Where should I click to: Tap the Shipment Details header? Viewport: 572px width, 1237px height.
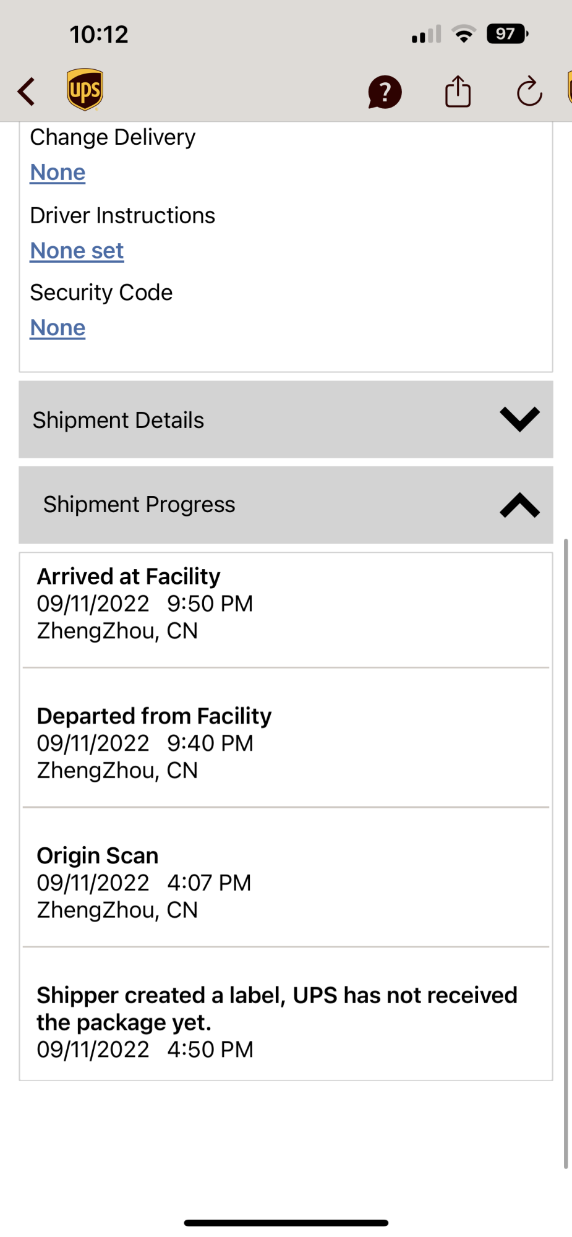[286, 419]
